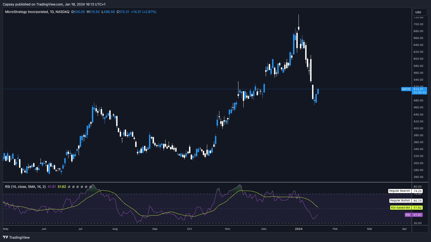Click the Regular Bearish label
This screenshot has height=242, width=431.
(399, 191)
